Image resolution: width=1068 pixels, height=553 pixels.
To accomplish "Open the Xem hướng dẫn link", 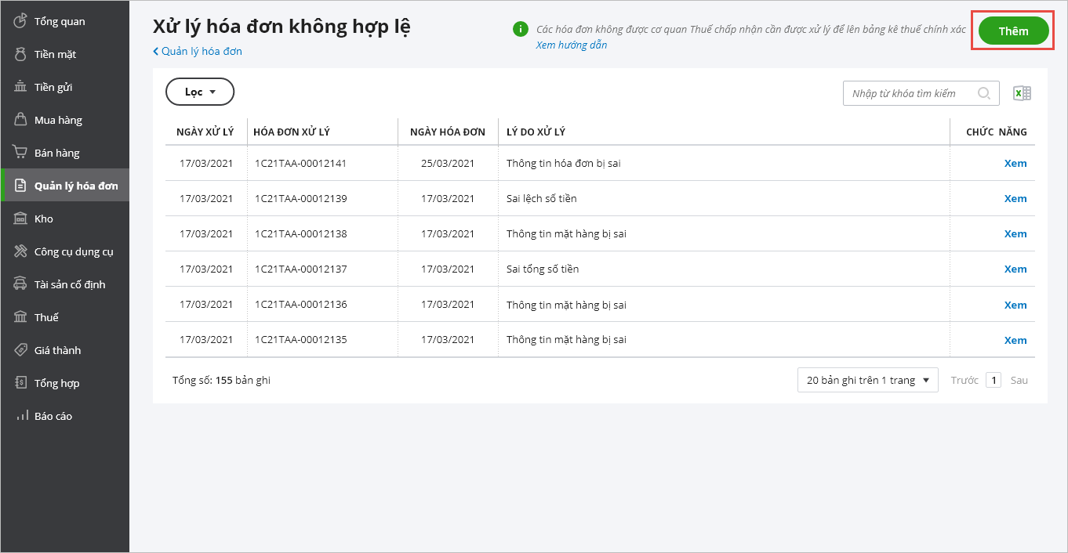I will point(572,45).
